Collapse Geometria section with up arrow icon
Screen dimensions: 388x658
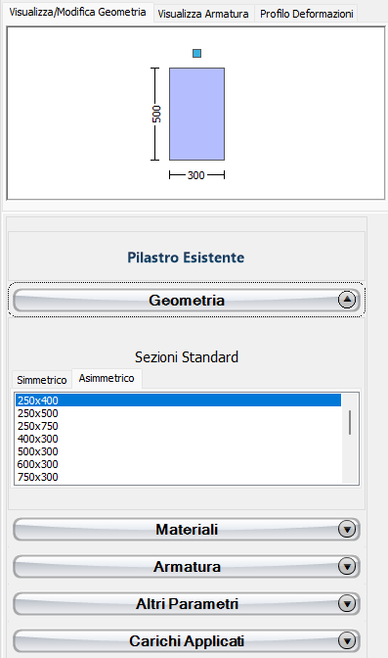tap(347, 300)
